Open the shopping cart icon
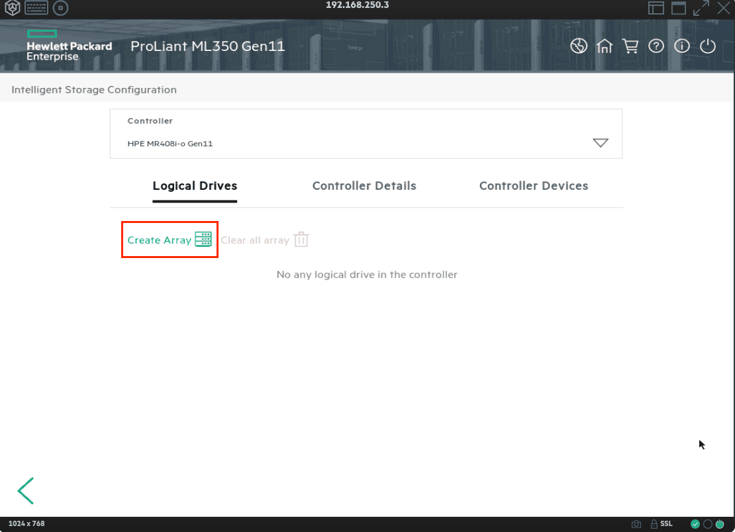The image size is (735, 532). (630, 46)
